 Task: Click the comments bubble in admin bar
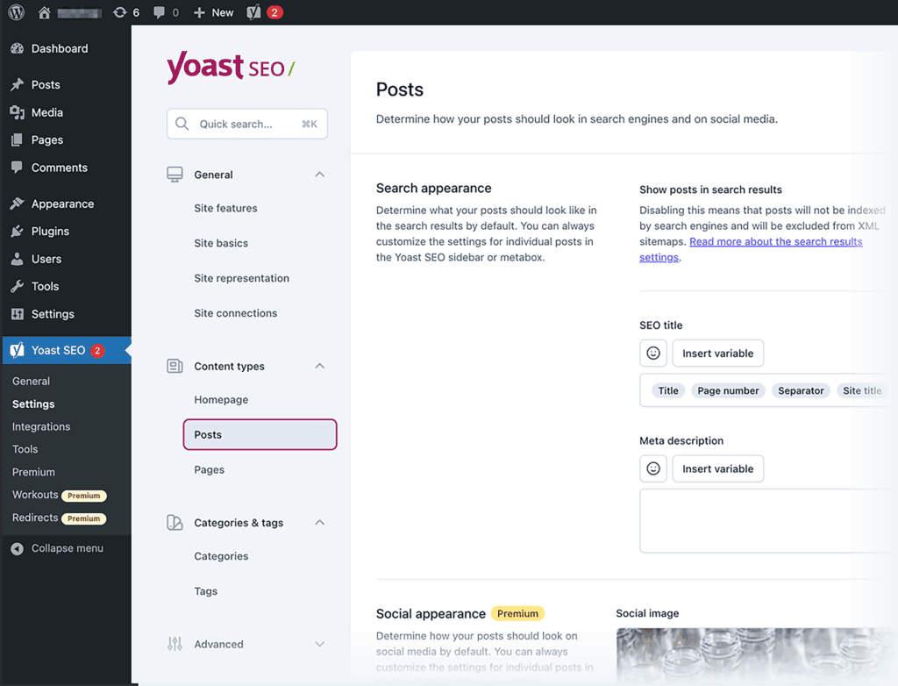(x=160, y=13)
